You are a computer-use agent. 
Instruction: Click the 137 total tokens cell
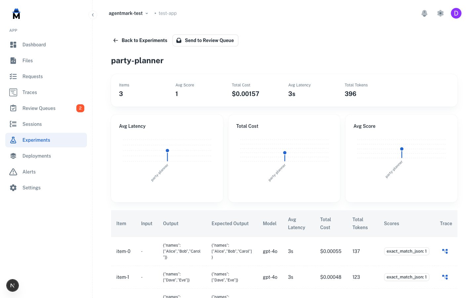click(x=356, y=251)
